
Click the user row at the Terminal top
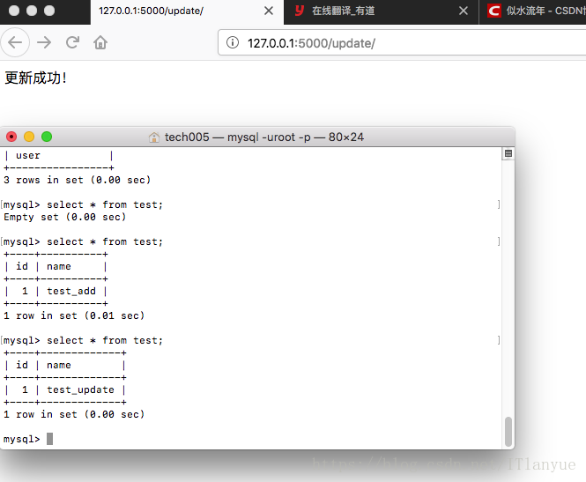coord(59,155)
